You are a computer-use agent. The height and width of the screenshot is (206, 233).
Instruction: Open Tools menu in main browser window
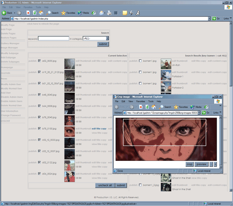coord(38,7)
